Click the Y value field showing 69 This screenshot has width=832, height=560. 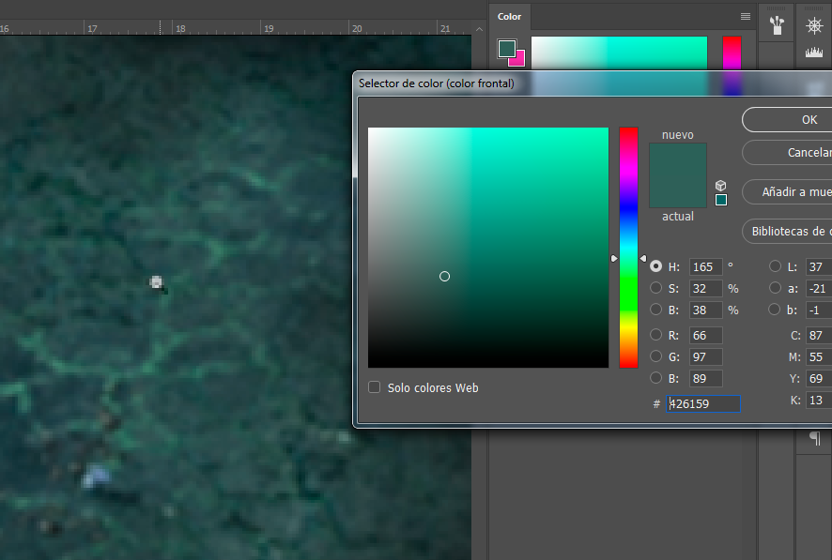[819, 378]
